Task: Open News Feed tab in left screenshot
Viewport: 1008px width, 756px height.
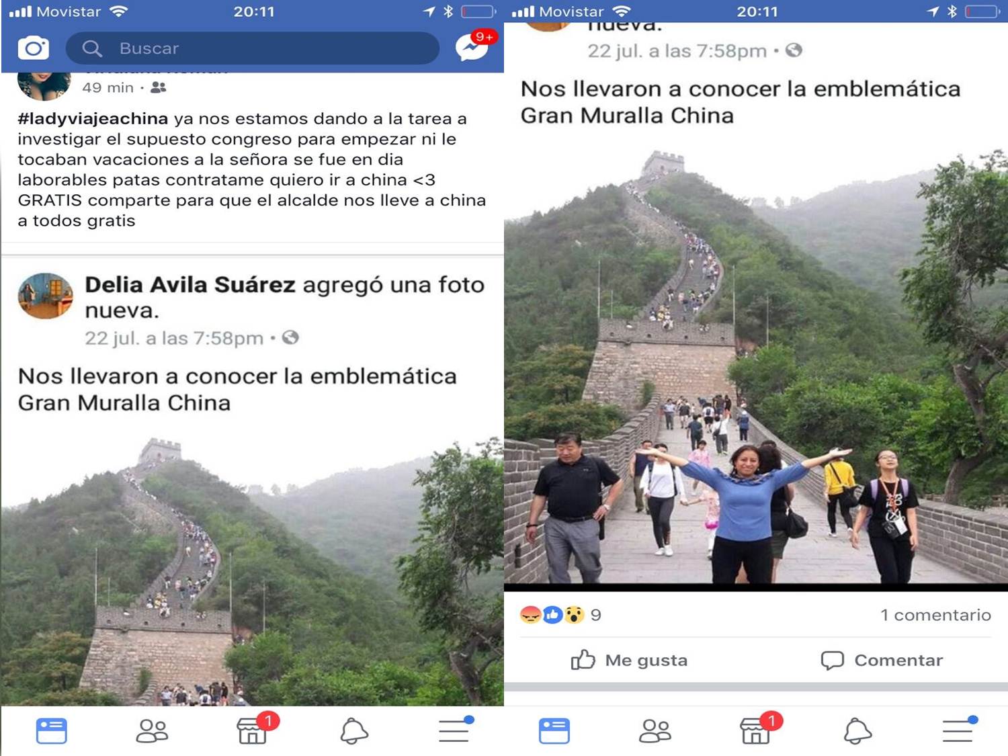Action: (51, 731)
